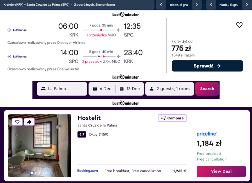Screen dimensions: 252x183
Task: Click Free cancellation under priceline price
Action: [x=212, y=159]
